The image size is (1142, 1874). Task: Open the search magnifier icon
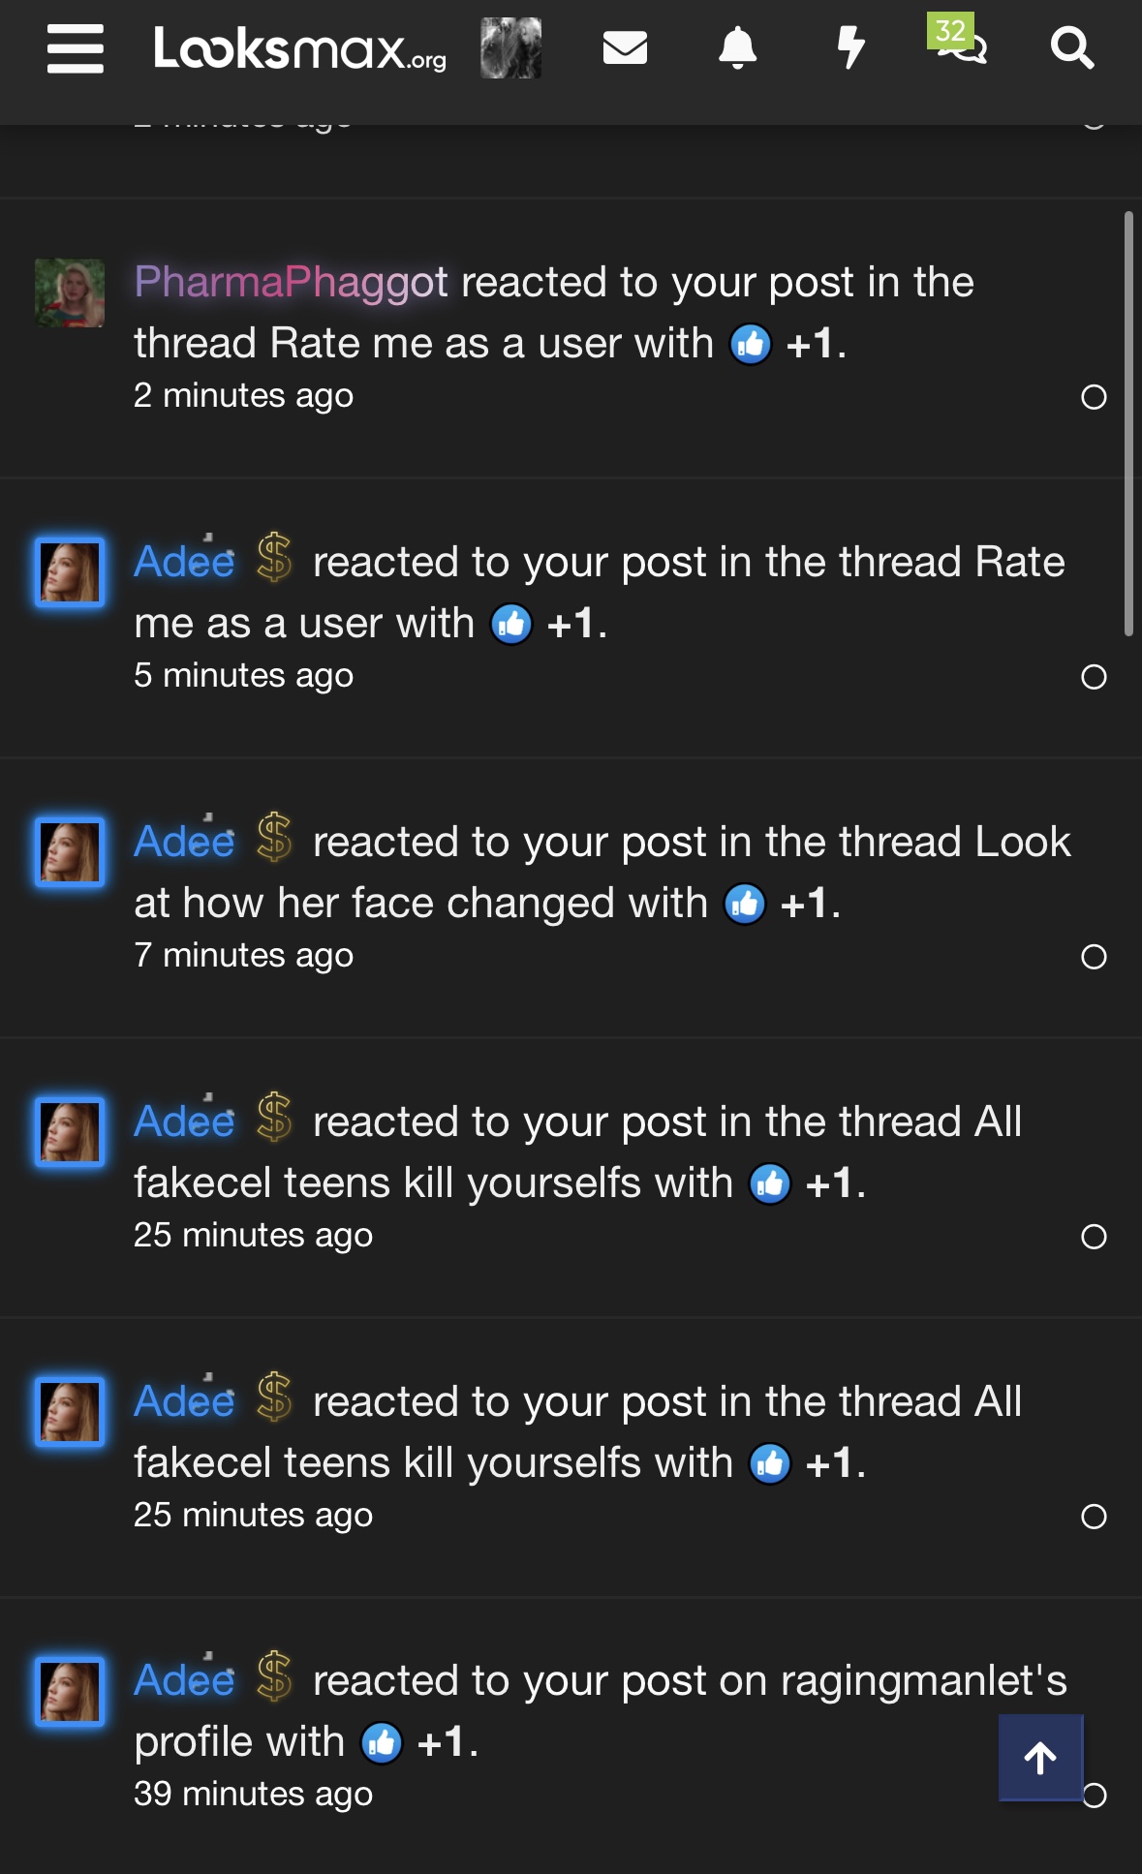(1072, 47)
